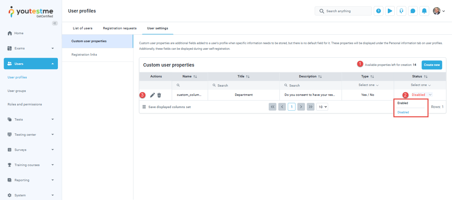Open the user avatar profile menu
This screenshot has width=452, height=200.
point(439,11)
